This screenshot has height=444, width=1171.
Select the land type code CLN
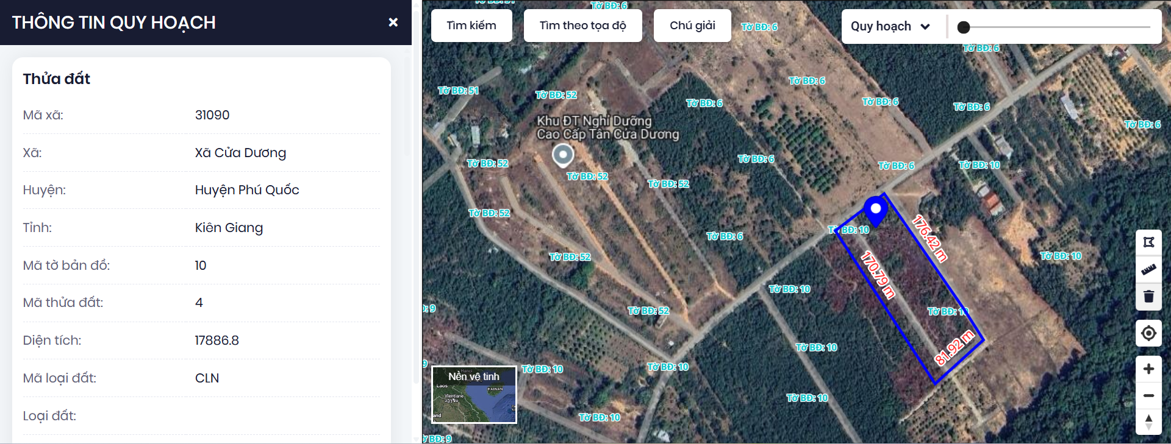207,378
